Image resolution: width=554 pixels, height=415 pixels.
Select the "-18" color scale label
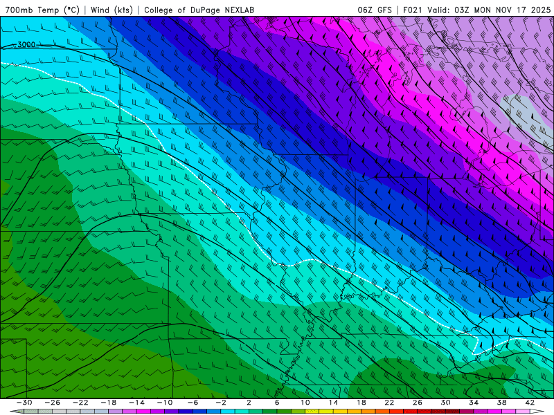pyautogui.click(x=109, y=403)
